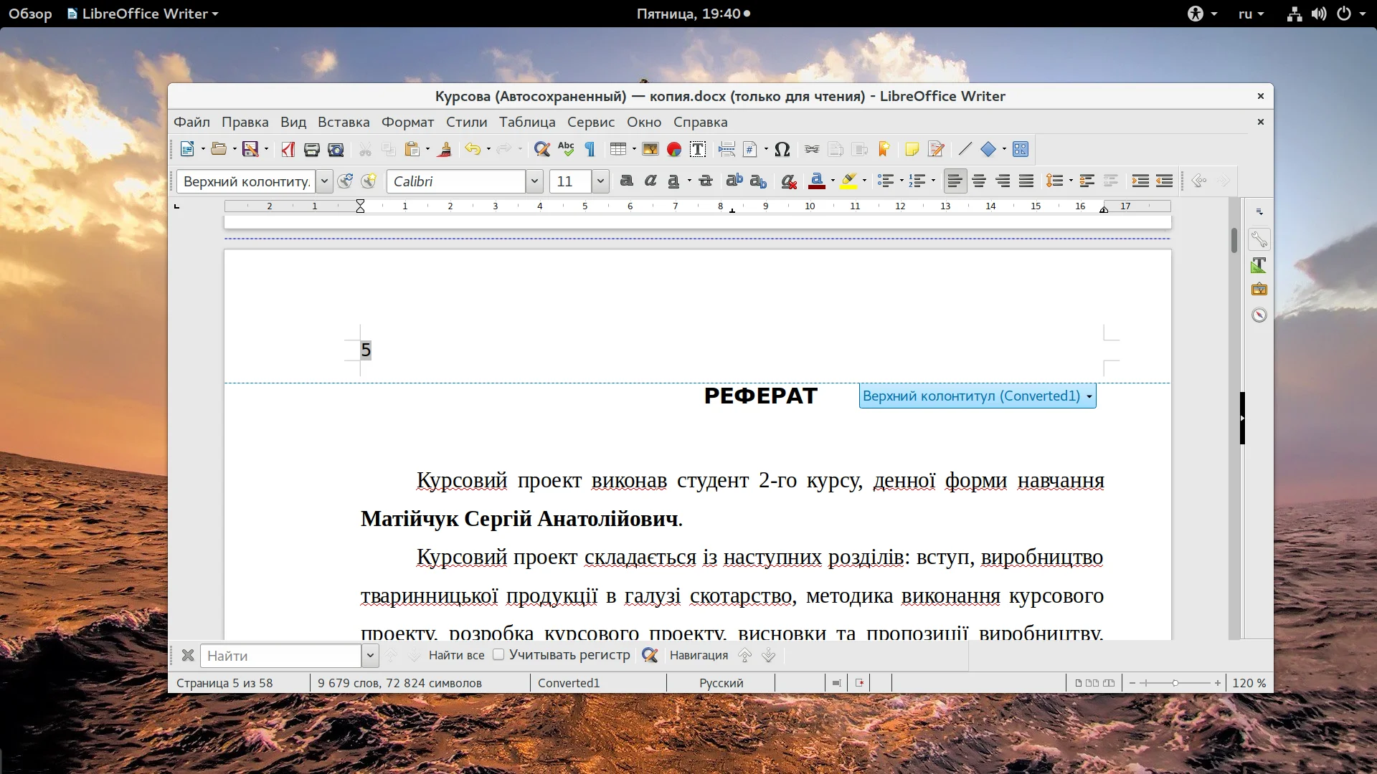The width and height of the screenshot is (1377, 774).
Task: Click the Insert Image icon
Action: tap(650, 149)
